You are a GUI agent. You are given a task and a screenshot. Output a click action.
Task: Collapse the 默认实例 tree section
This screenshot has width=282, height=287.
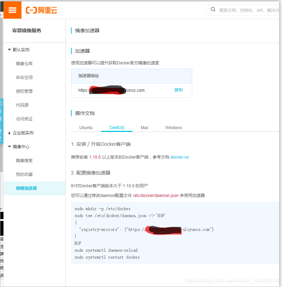pyautogui.click(x=9, y=50)
